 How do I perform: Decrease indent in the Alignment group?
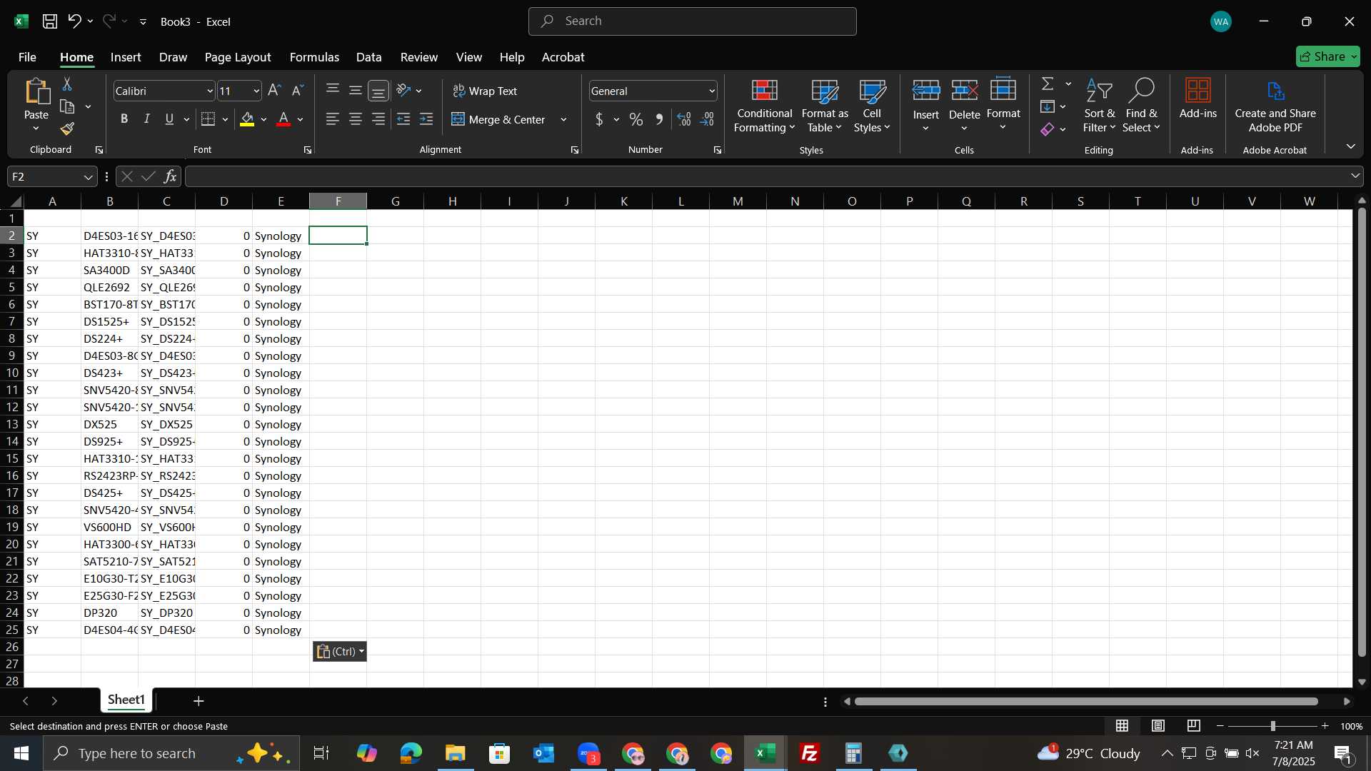coord(403,119)
